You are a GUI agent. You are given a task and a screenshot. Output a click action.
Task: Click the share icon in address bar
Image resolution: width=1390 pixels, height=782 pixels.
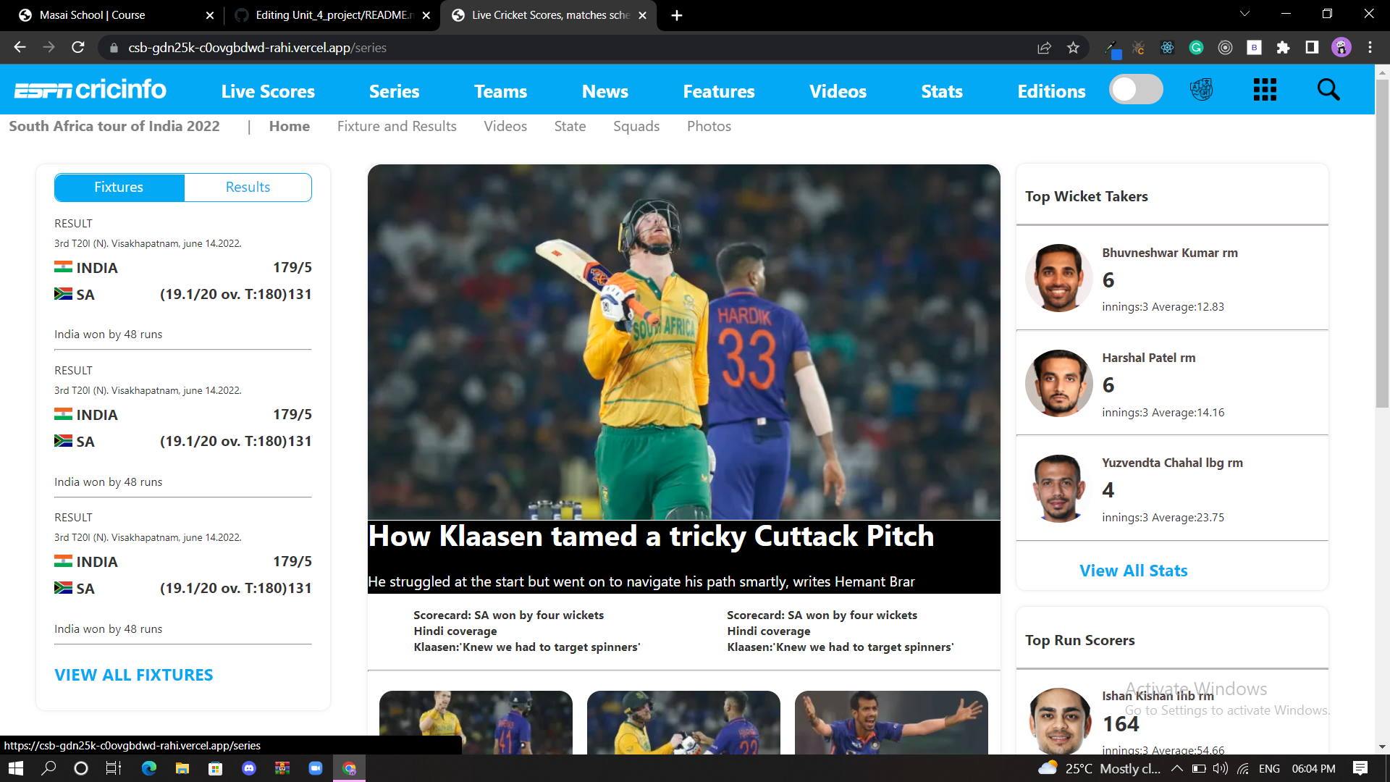[1044, 47]
